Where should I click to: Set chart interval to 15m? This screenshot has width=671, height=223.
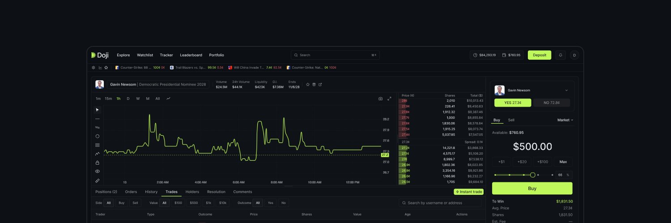108,99
